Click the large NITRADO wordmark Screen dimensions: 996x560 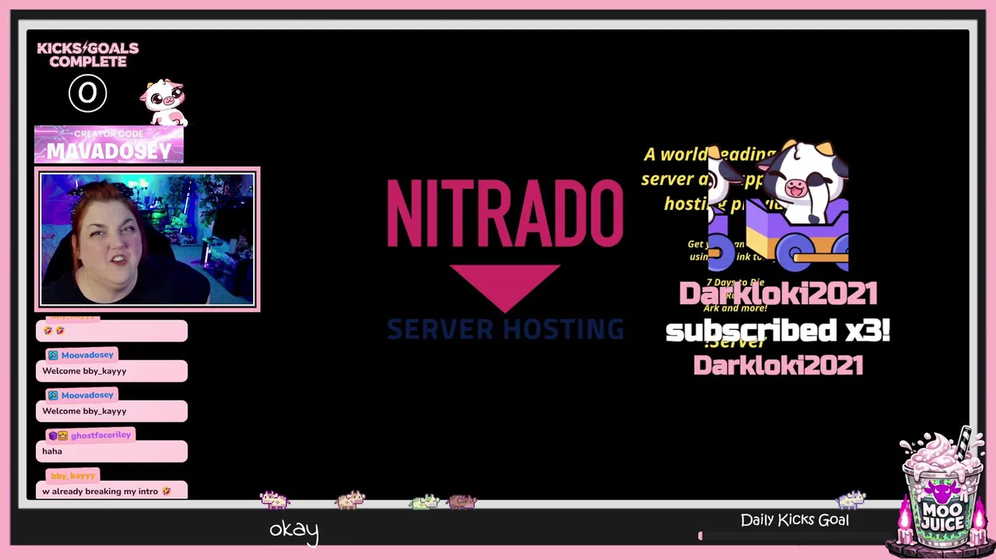[x=505, y=212]
